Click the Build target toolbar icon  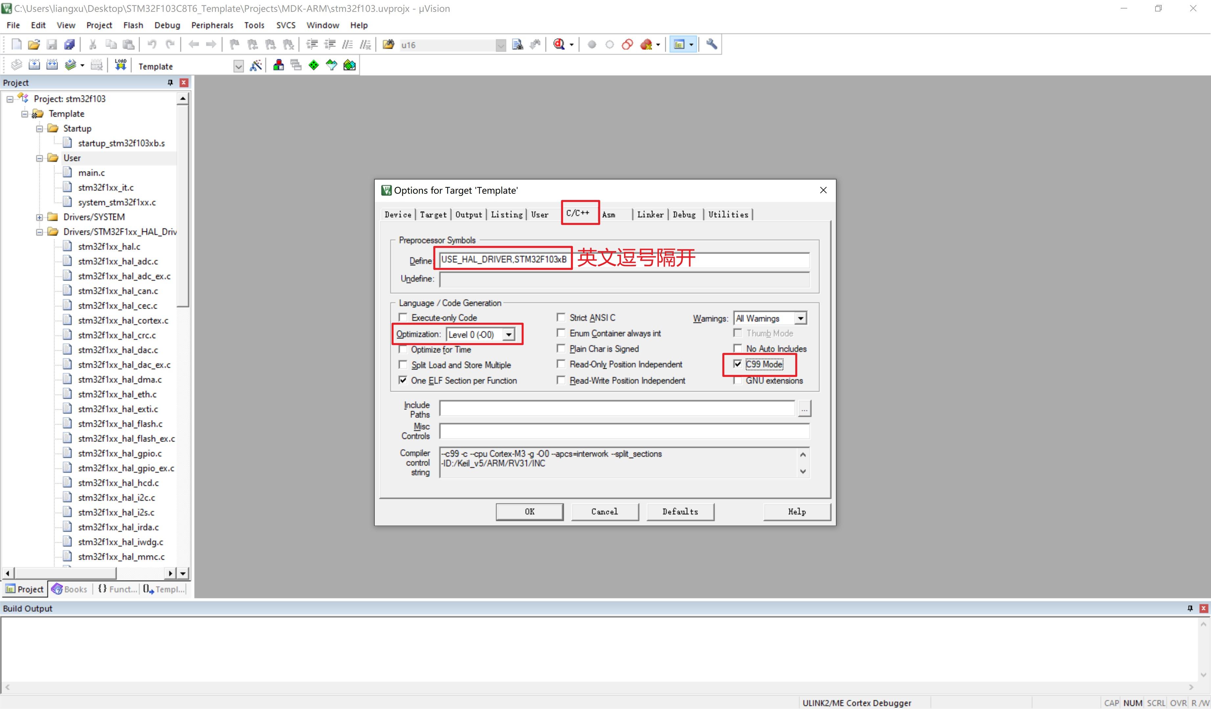tap(34, 65)
